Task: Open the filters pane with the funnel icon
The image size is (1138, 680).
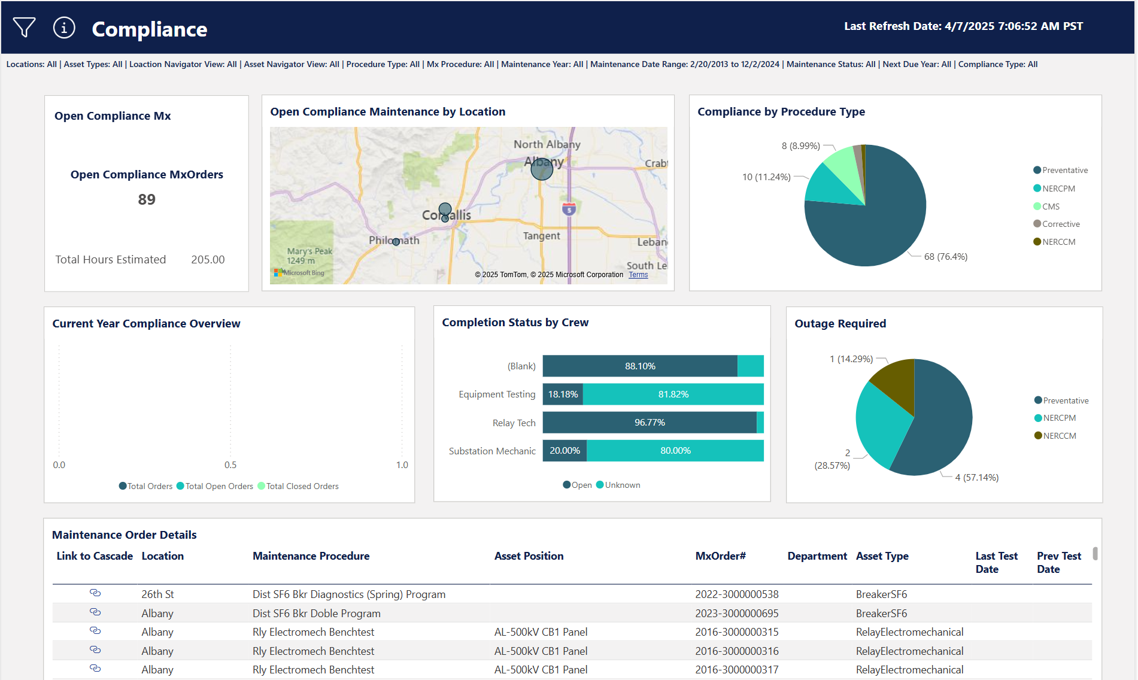Action: (24, 28)
